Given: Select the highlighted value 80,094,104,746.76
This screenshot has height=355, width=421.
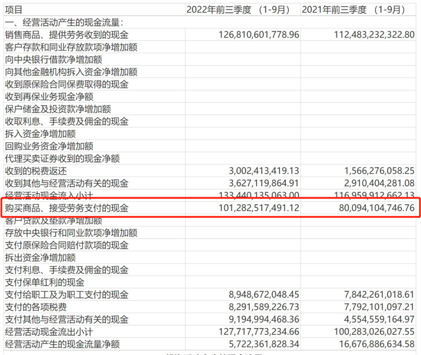Looking at the screenshot, I should pos(377,208).
